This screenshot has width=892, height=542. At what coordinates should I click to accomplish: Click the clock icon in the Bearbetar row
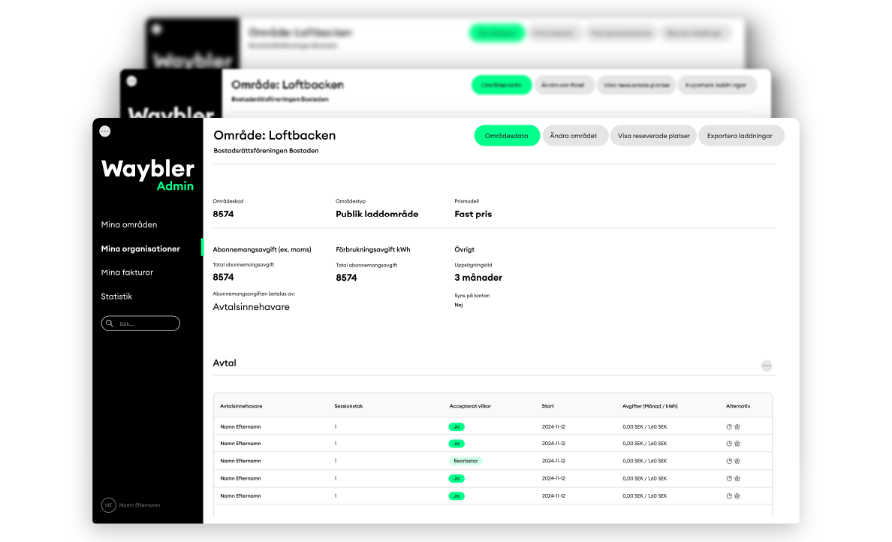click(x=729, y=461)
